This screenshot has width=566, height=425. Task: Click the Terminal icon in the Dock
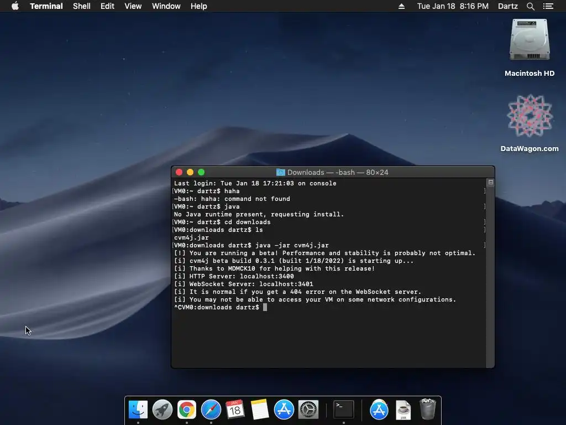click(343, 410)
